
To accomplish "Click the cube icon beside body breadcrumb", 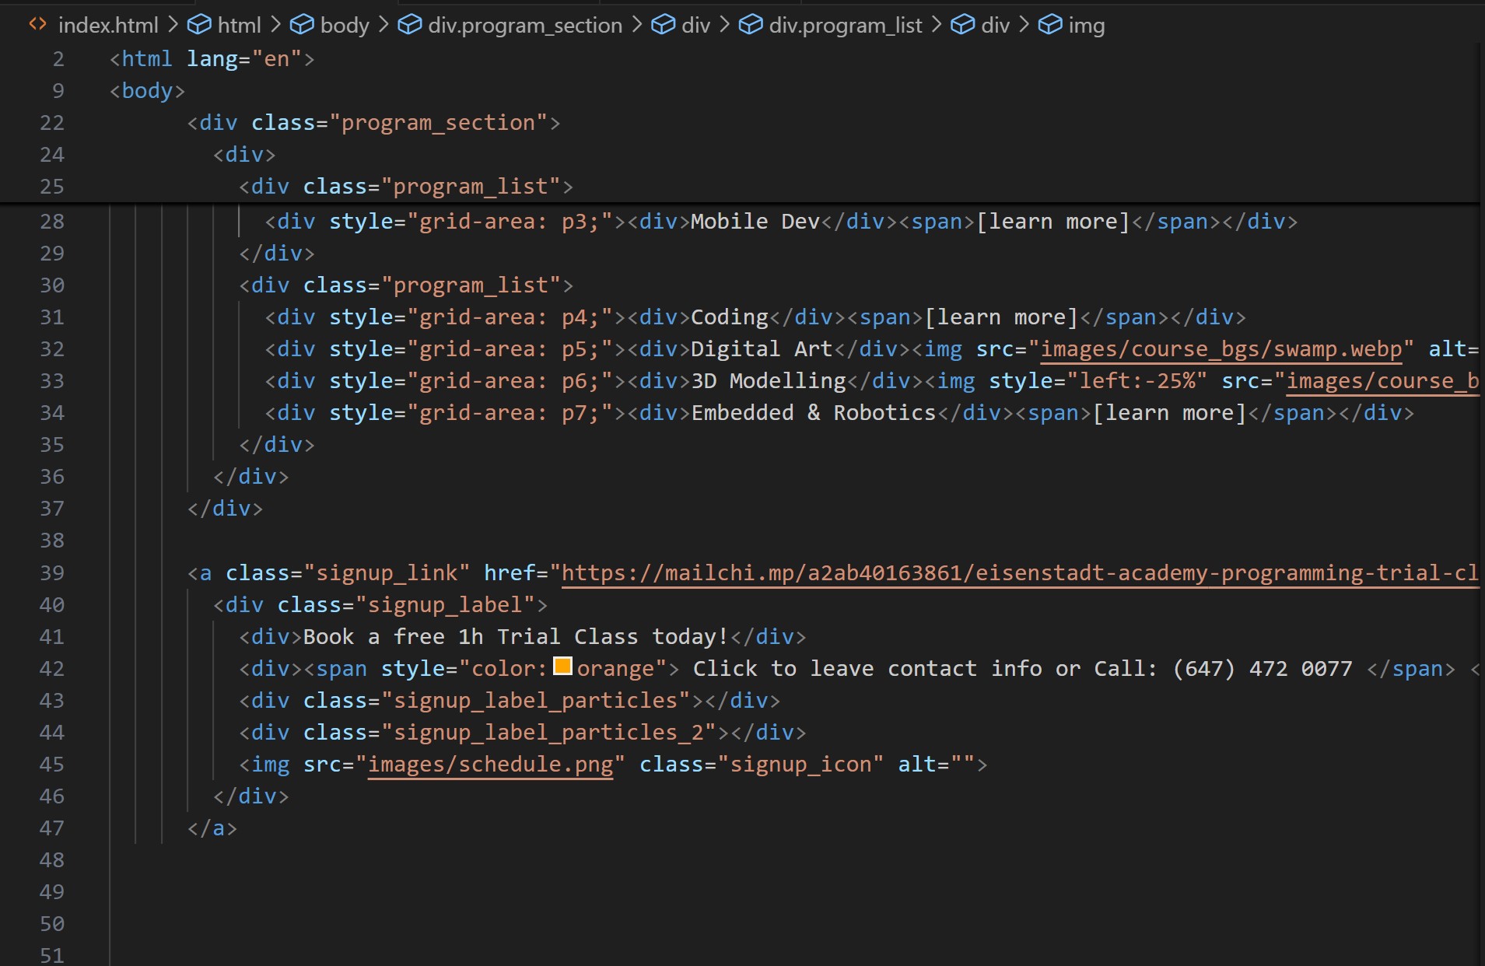I will [302, 25].
